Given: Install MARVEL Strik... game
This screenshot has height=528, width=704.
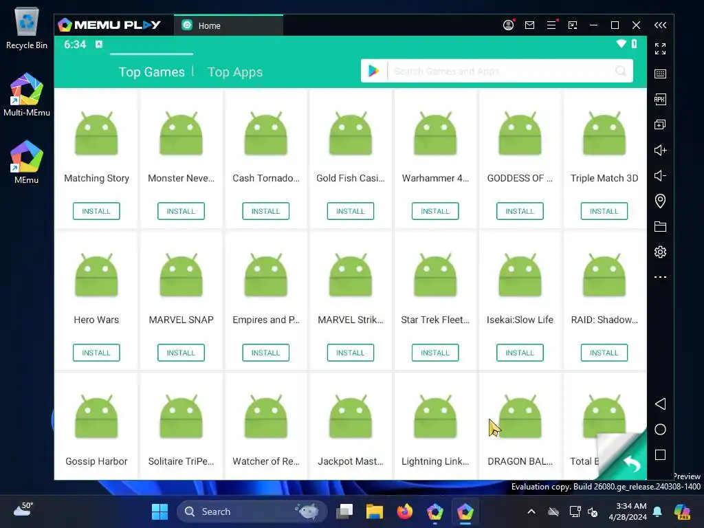Looking at the screenshot, I should coord(350,353).
